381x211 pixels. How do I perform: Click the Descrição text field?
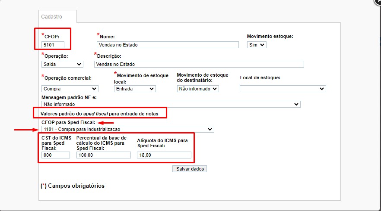[199, 64]
